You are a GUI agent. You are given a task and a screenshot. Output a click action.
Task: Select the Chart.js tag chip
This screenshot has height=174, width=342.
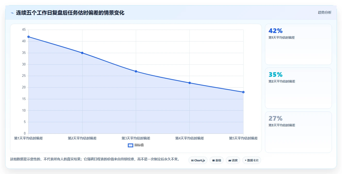(x=198, y=160)
